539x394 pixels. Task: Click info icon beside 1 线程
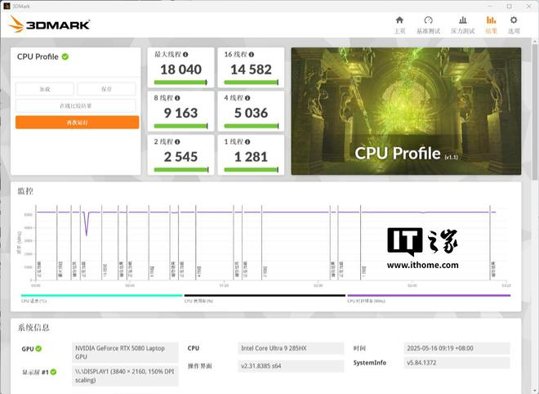coord(247,141)
